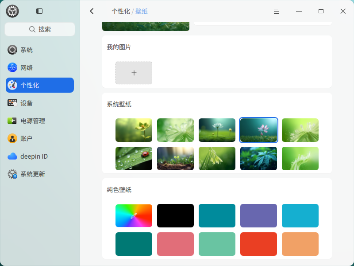Click the 壁纸 breadcrumb text
The image size is (354, 266).
click(x=141, y=12)
